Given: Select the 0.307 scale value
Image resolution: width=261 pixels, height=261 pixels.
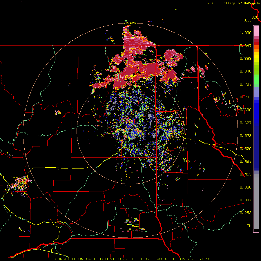Looking at the screenshot, I should pos(246,200).
